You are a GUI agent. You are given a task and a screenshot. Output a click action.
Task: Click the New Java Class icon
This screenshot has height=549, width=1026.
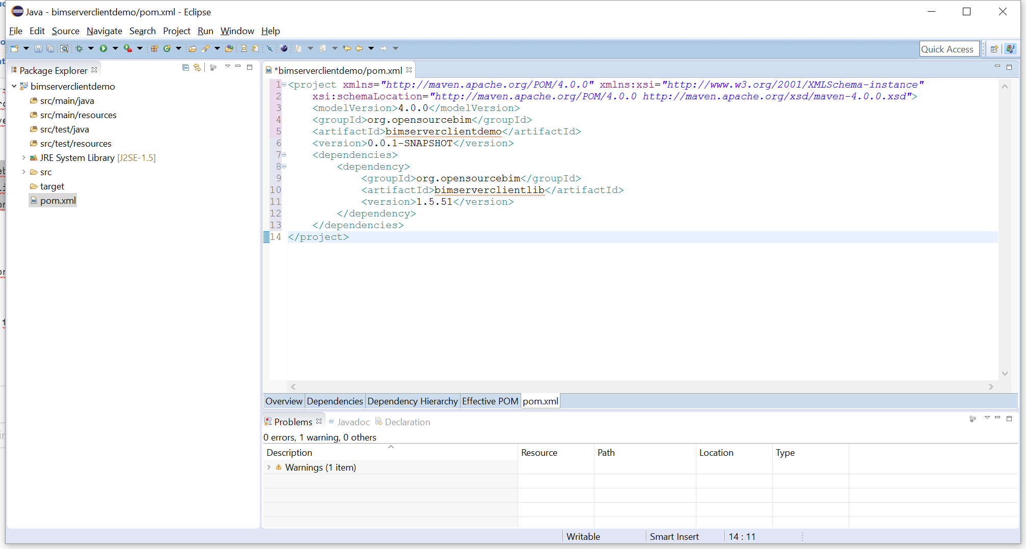pos(167,48)
